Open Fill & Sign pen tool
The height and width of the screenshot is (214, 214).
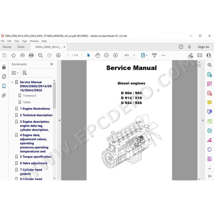coord(209,140)
